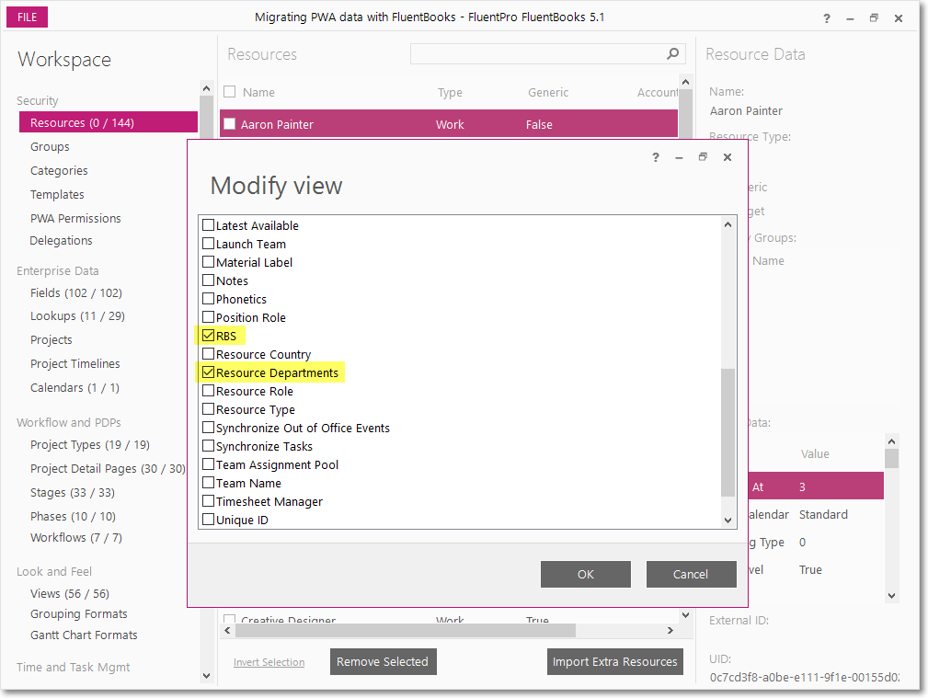This screenshot has height=698, width=928.
Task: Select Resources (0 / 144) in Workspace
Action: point(109,122)
